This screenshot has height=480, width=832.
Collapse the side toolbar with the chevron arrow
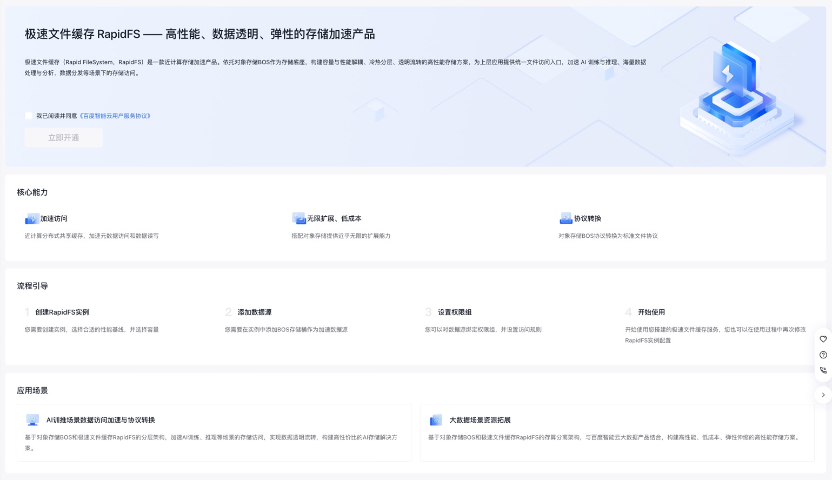click(x=823, y=395)
